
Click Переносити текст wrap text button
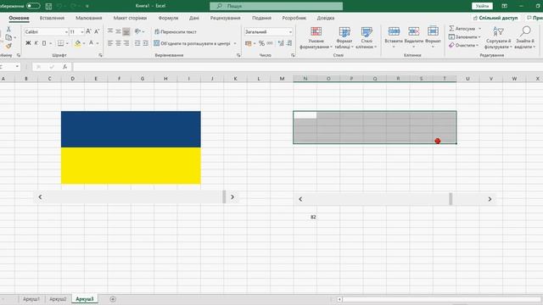click(176, 32)
